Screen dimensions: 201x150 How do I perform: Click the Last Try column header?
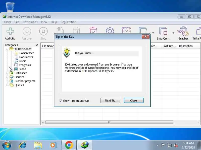click(169, 46)
